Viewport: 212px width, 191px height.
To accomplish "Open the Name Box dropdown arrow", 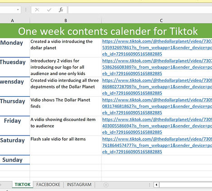I will 18,10.
